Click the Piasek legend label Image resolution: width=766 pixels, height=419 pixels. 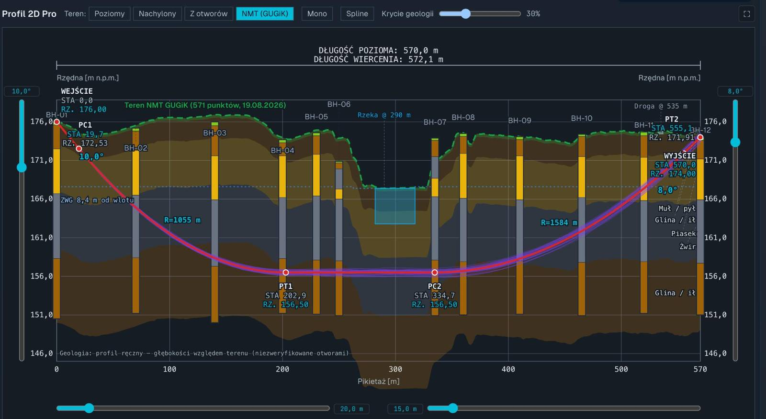coord(684,233)
